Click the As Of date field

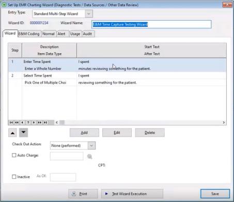63,177
